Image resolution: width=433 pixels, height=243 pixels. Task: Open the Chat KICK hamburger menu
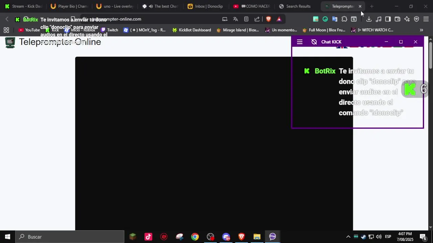coord(299,42)
